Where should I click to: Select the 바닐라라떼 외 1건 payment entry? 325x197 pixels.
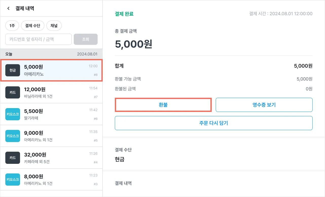tap(56, 92)
